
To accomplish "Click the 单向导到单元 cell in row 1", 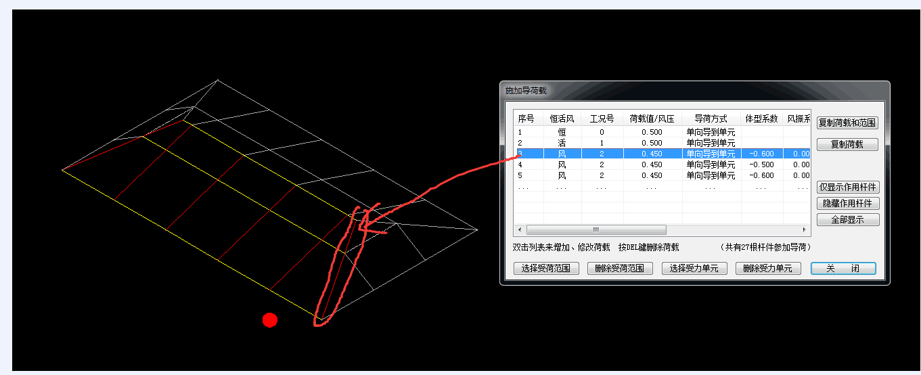I will [711, 132].
